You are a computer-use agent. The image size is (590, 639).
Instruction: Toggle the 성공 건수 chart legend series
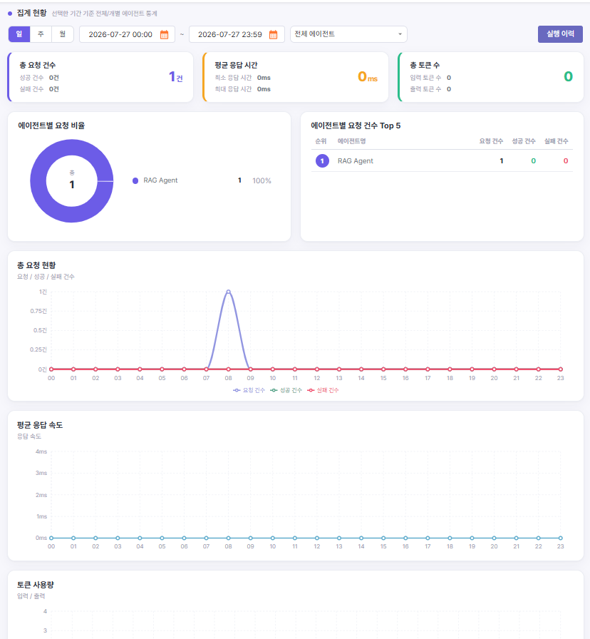click(x=286, y=390)
